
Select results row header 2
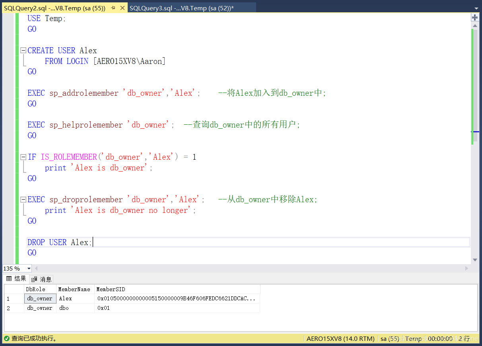(14, 308)
